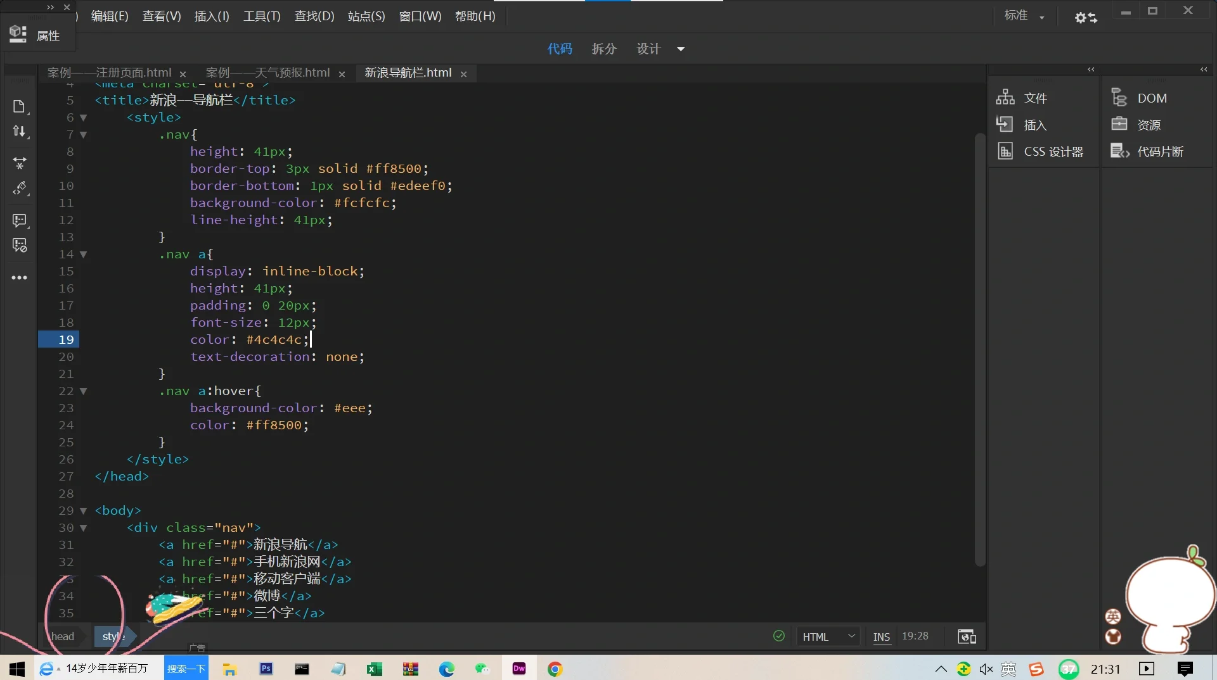
Task: Collapse the .nav a:hover code block on line 22
Action: [x=84, y=391]
